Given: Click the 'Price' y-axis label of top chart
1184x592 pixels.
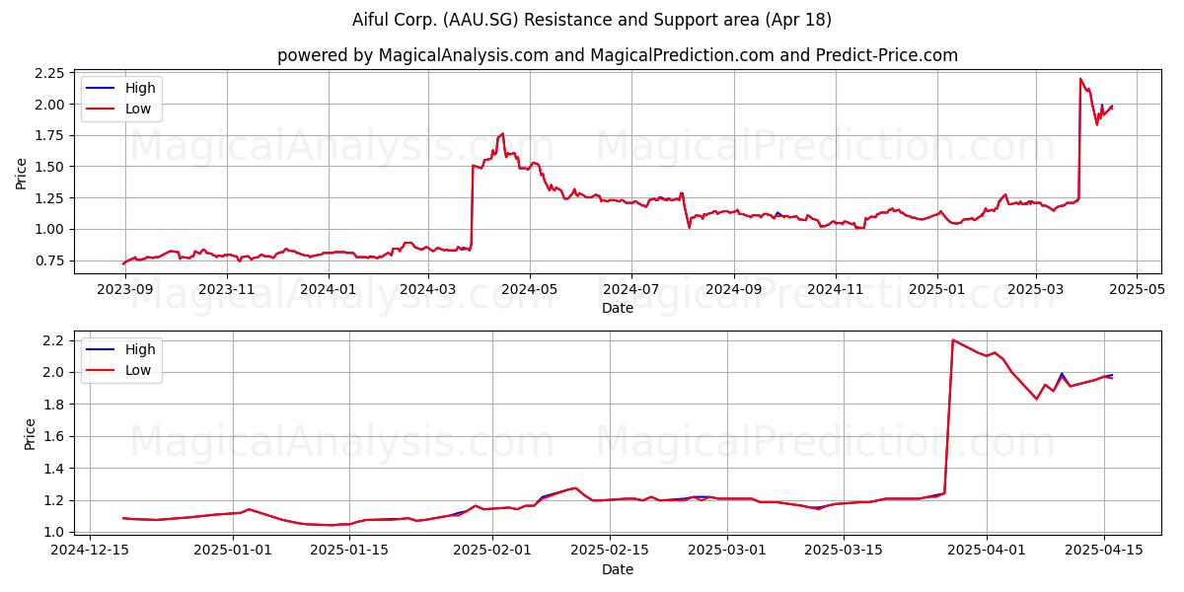Looking at the screenshot, I should point(22,172).
